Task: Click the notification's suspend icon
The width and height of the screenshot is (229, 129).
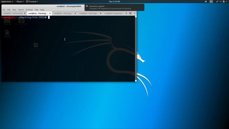Action: coord(87,6)
